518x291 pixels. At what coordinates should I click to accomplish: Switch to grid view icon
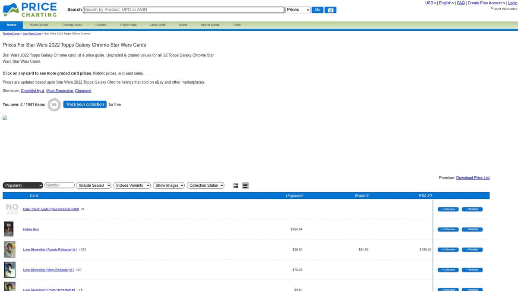236,186
